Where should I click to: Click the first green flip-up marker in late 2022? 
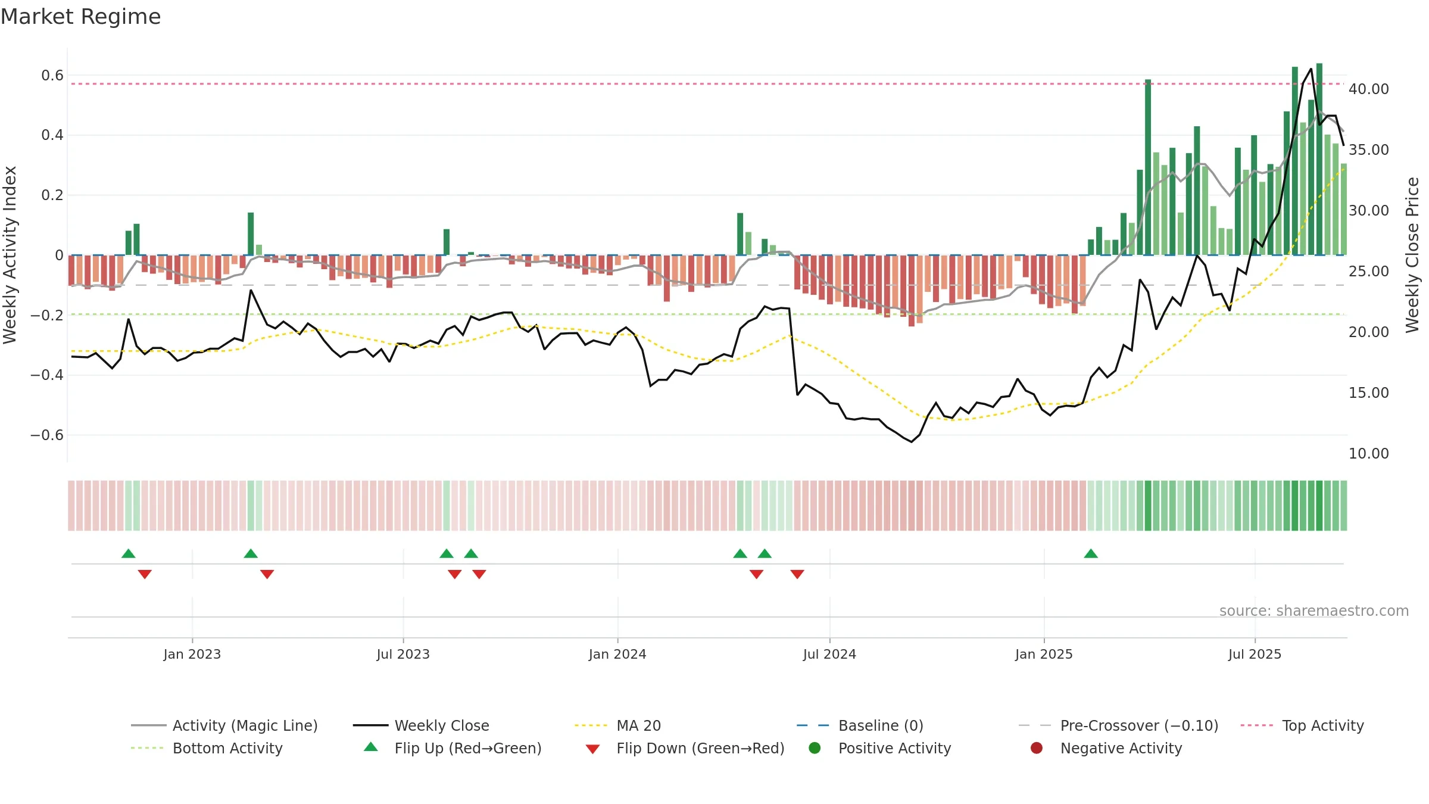(129, 553)
